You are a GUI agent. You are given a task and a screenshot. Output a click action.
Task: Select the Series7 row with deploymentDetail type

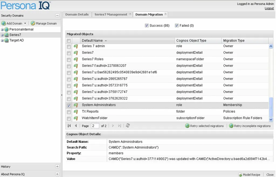(x=167, y=53)
